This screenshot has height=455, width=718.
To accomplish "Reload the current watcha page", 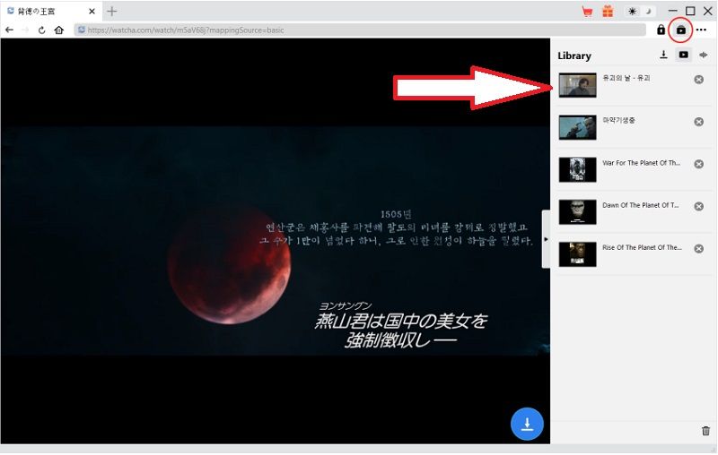I will tap(41, 30).
